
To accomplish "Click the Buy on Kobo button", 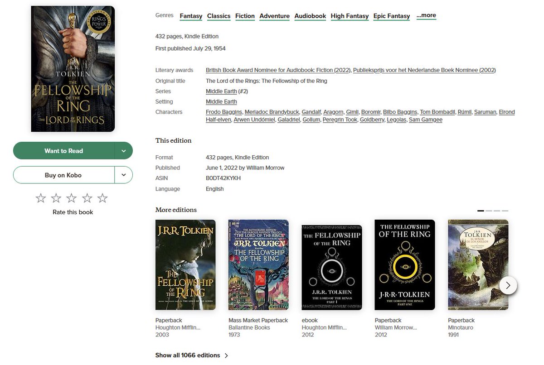I will (x=64, y=175).
